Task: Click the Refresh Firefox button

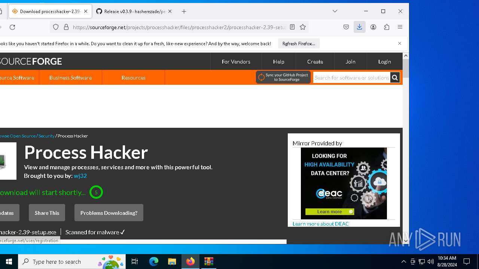Action: [299, 43]
